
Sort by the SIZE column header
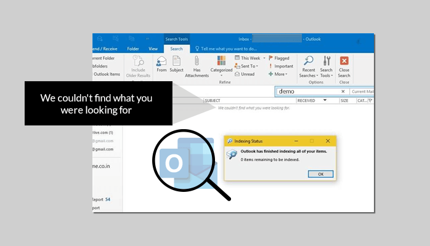(344, 100)
